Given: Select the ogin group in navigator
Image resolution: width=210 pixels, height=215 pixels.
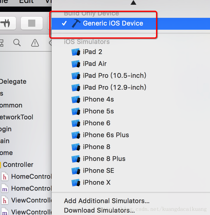Looking at the screenshot, I should [x=6, y=129].
